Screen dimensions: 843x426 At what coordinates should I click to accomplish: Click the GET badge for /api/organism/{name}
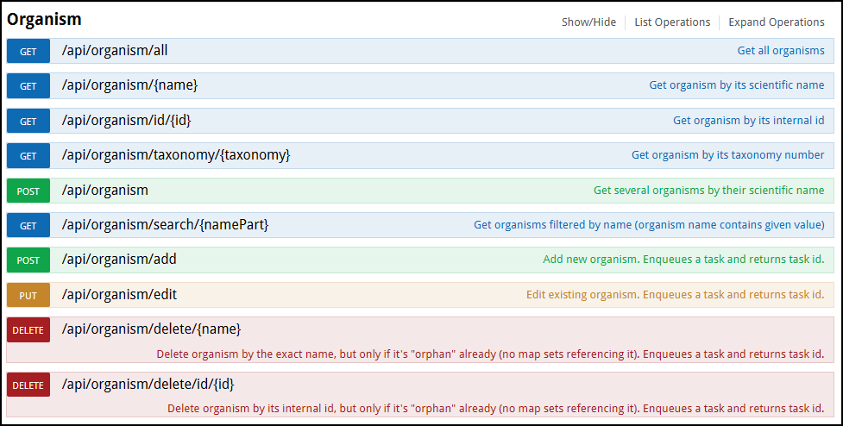pos(28,86)
